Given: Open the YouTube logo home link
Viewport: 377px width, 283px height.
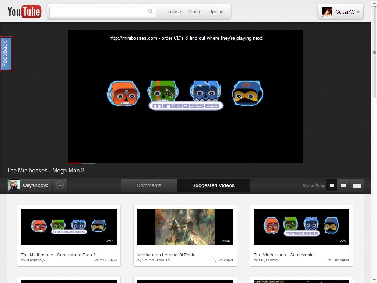Looking at the screenshot, I should [x=24, y=11].
